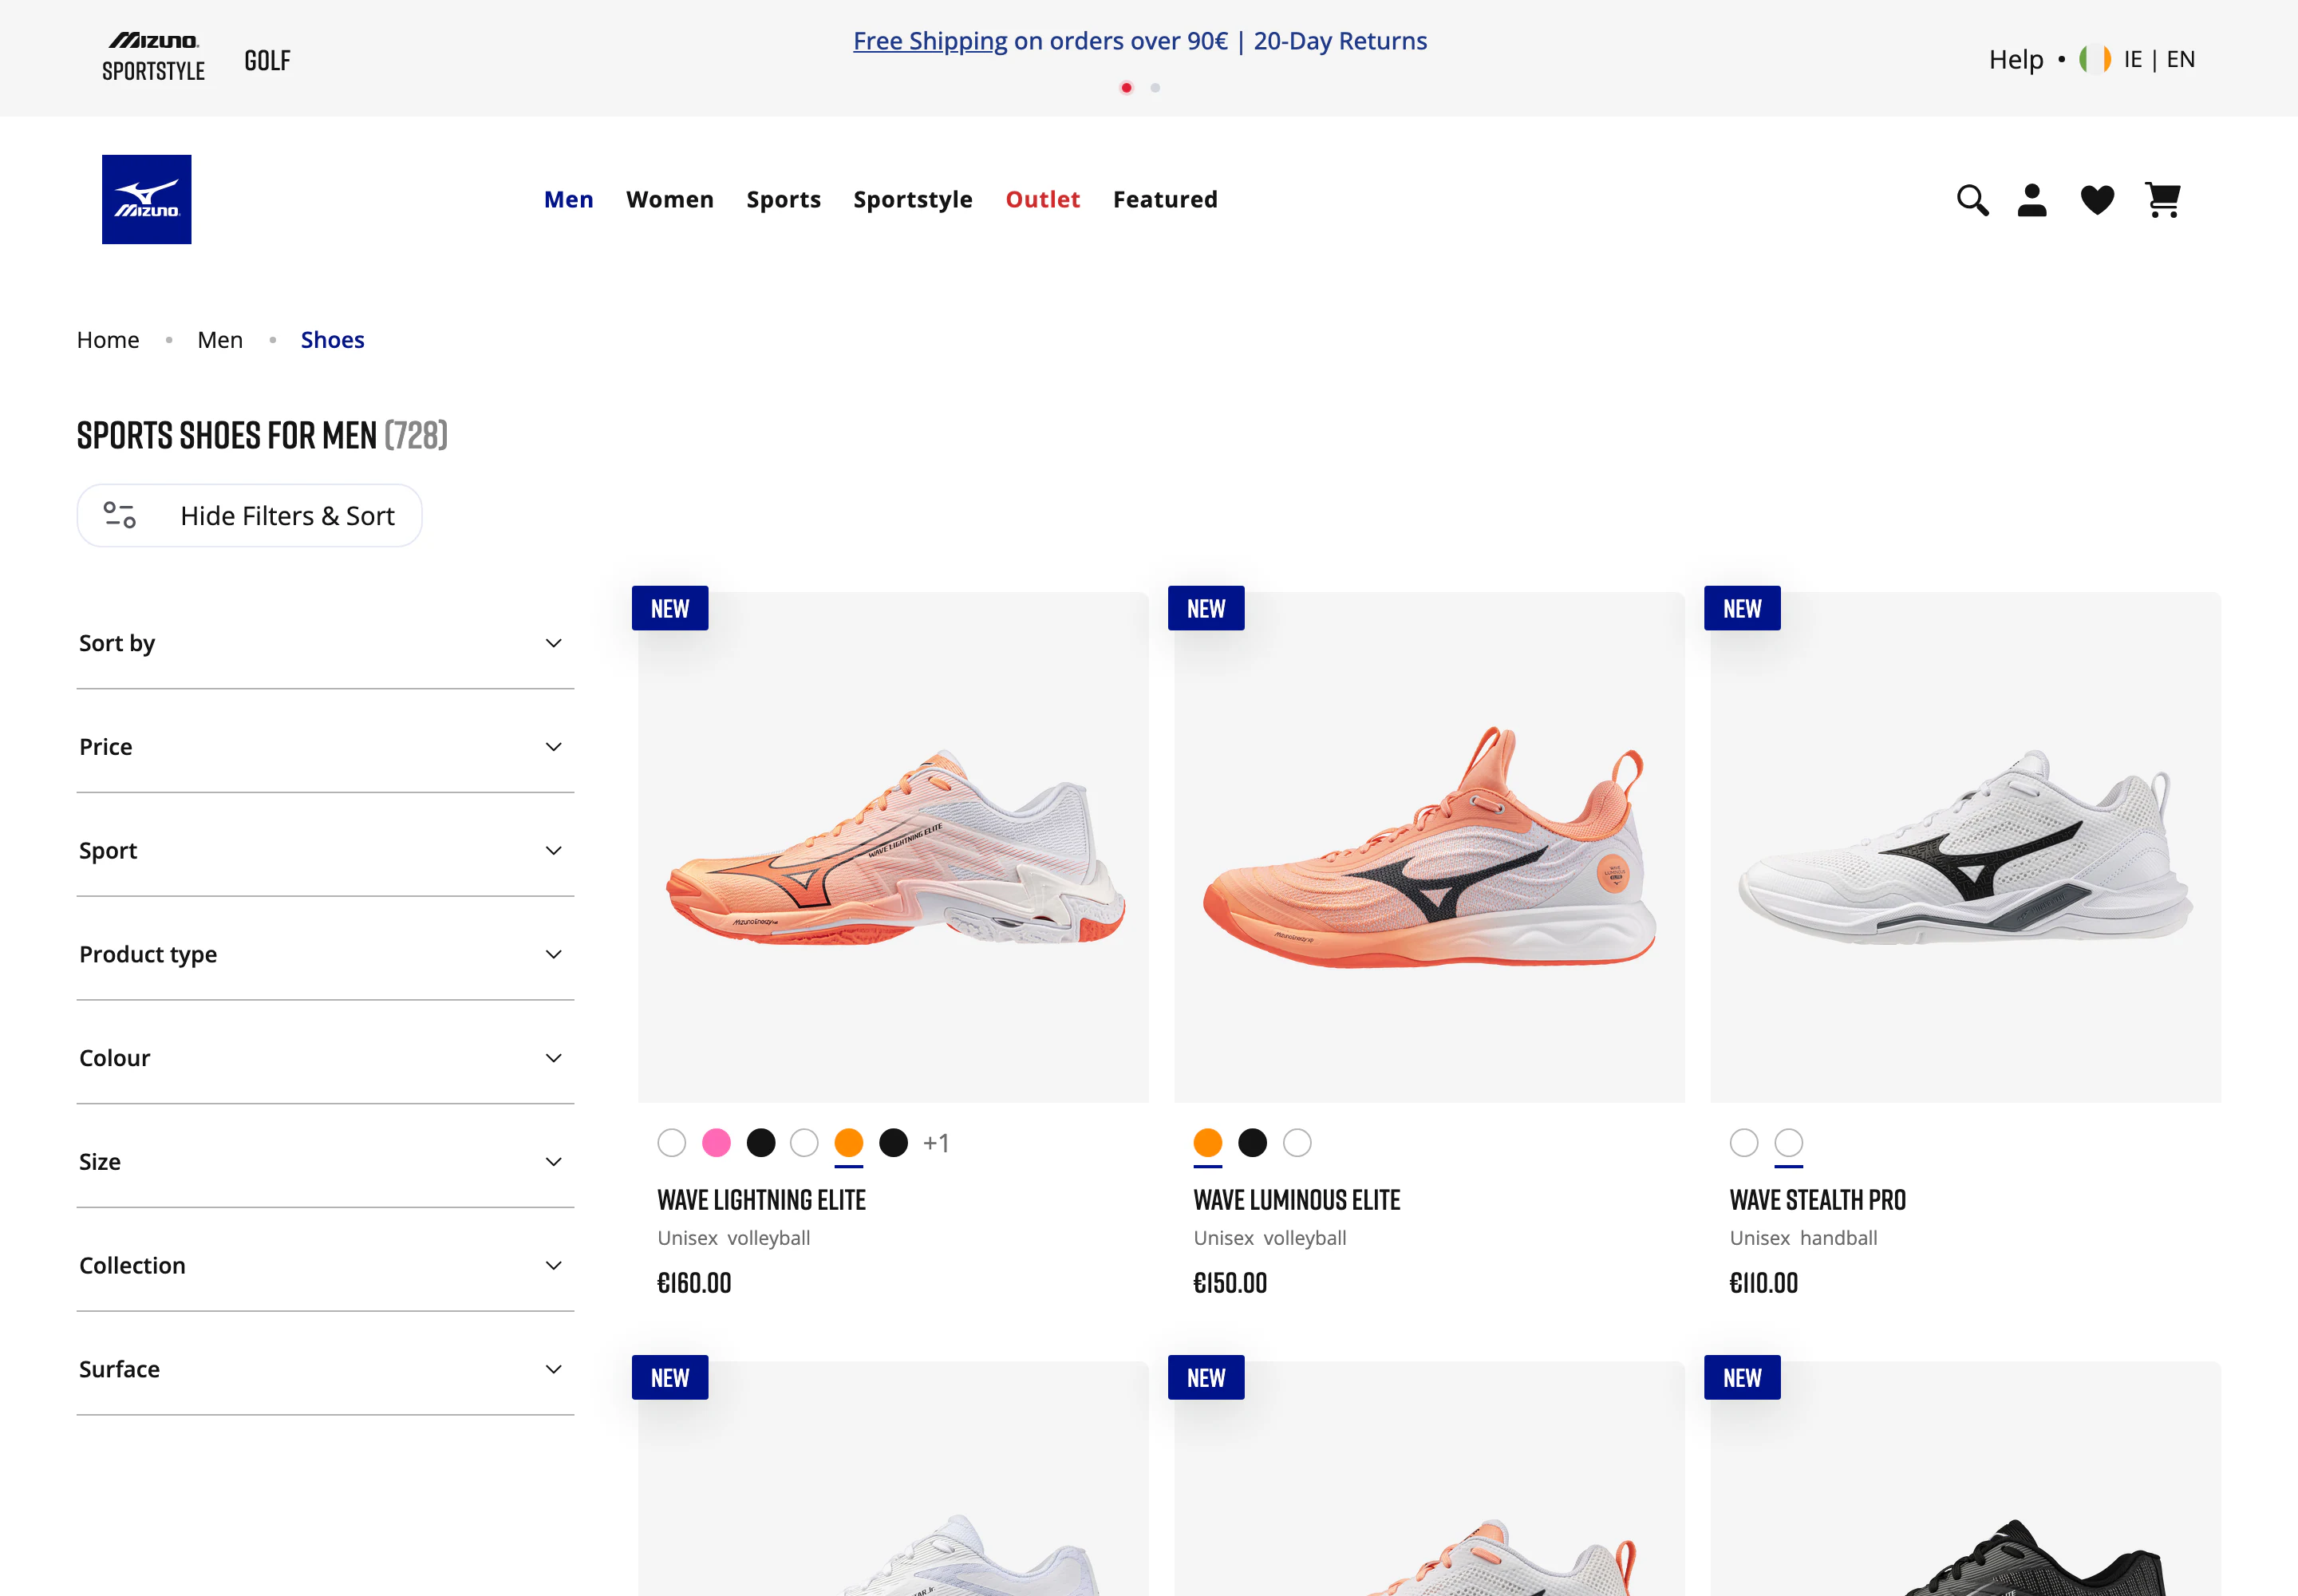
Task: Change language via IE | EN
Action: (2160, 59)
